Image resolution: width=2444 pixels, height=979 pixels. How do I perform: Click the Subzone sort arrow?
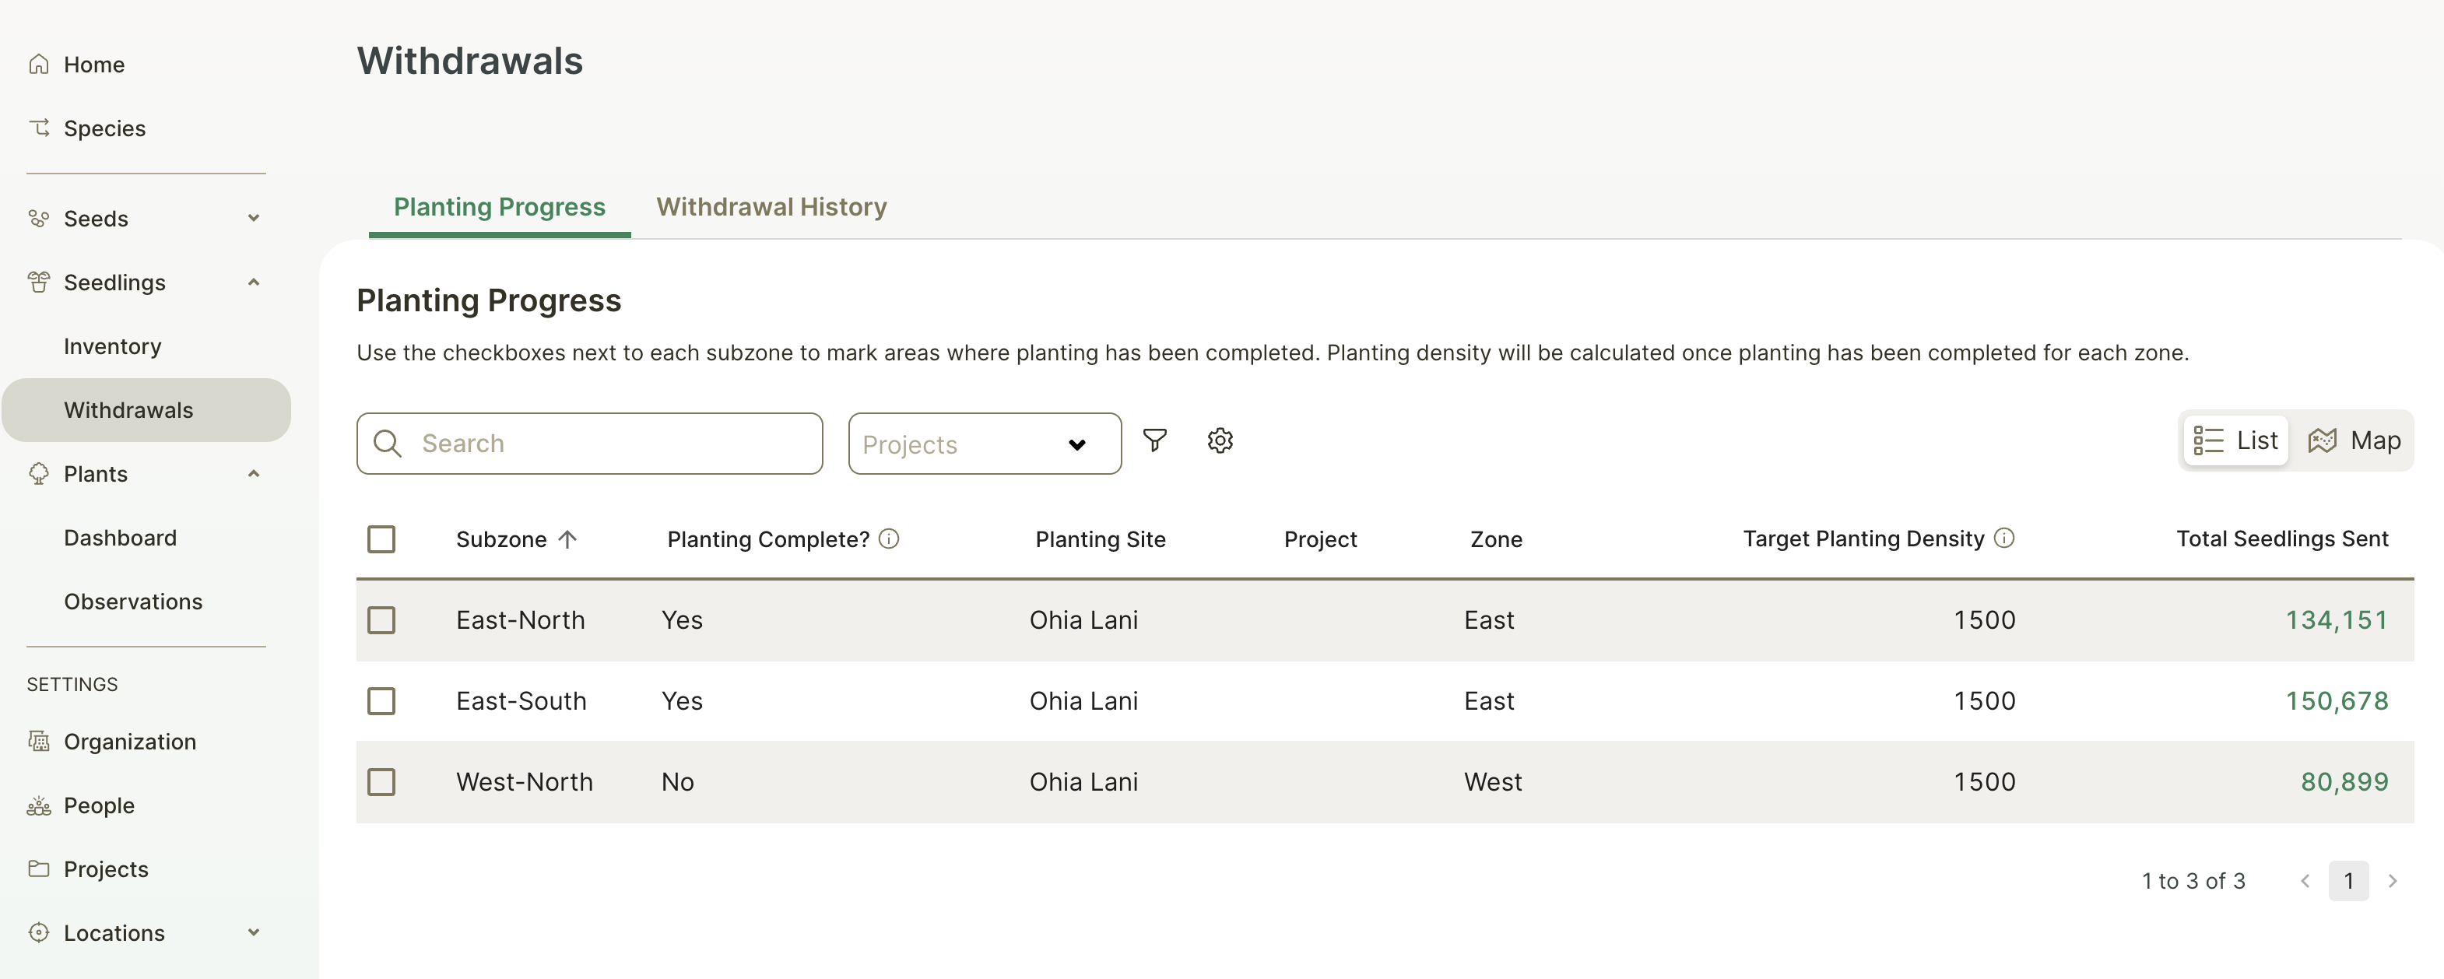(567, 539)
